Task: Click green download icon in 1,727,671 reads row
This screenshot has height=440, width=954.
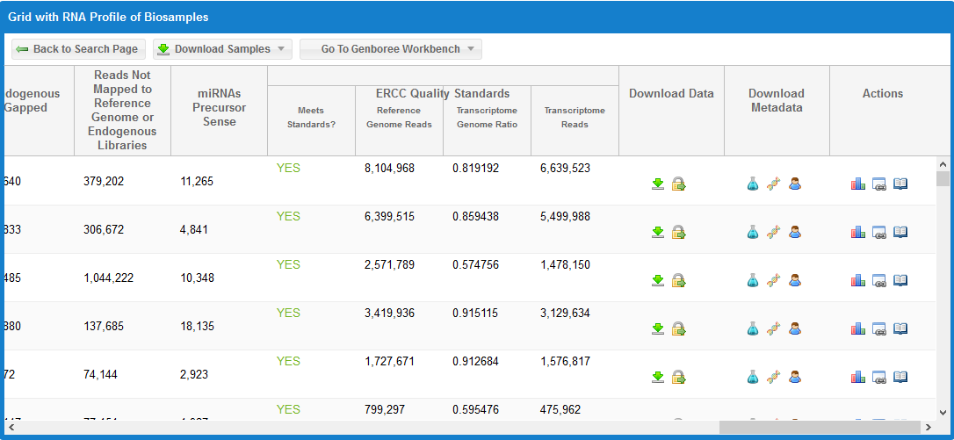Action: click(657, 377)
